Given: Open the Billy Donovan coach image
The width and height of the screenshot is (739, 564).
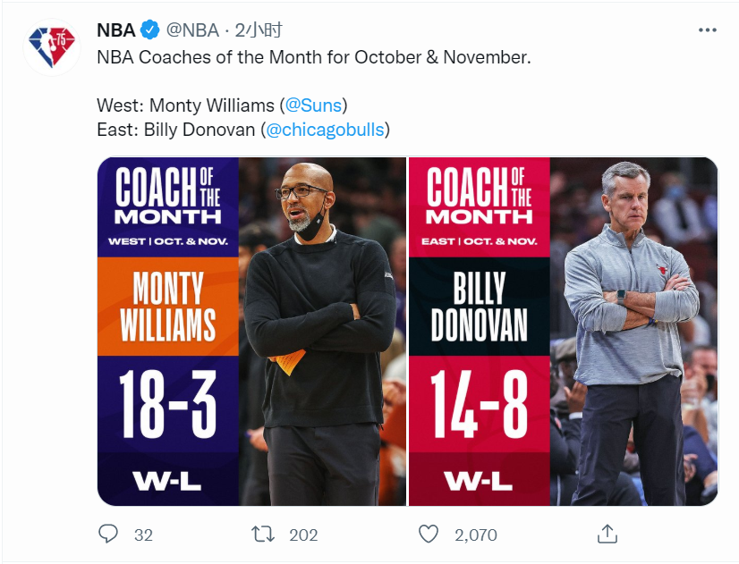Looking at the screenshot, I should coord(564,332).
